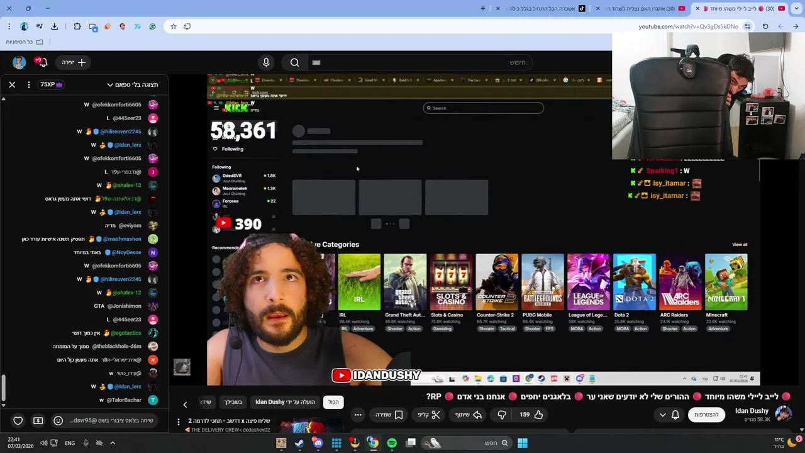Click the chat emoji picker icon
805x453 pixels.
[58, 420]
